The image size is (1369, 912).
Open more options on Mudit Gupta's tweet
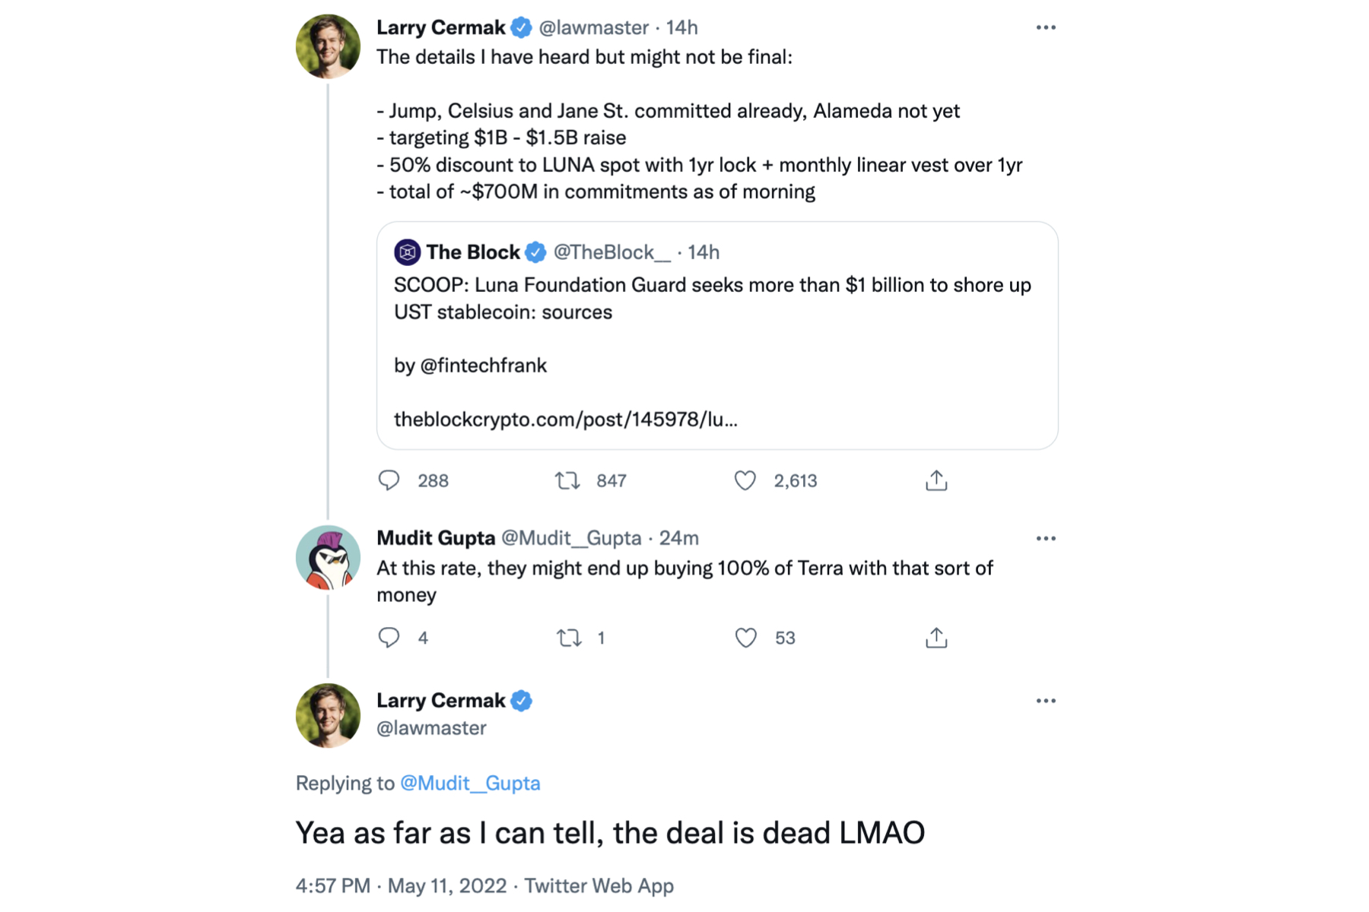(1046, 539)
